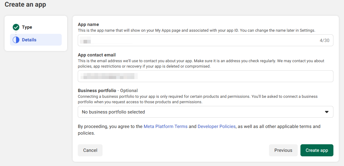
Task: Click the half-filled circle icon beside Details
Action: pos(16,40)
